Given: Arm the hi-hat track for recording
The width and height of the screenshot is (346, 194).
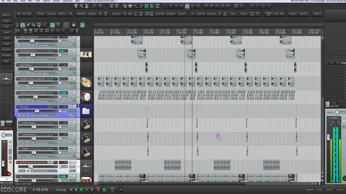Looking at the screenshot, I should (17, 163).
